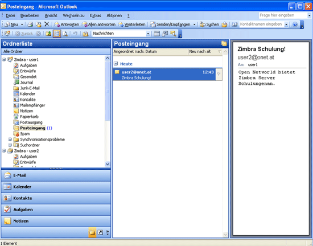The height and width of the screenshot is (246, 313).
Task: Open the Wechseln zu menu
Action: click(73, 15)
